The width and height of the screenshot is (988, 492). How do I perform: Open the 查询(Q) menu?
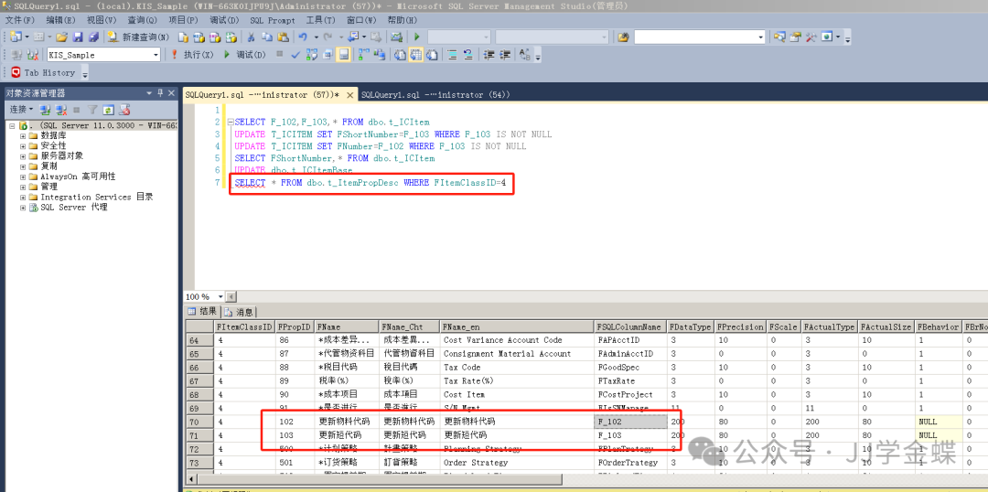(142, 20)
